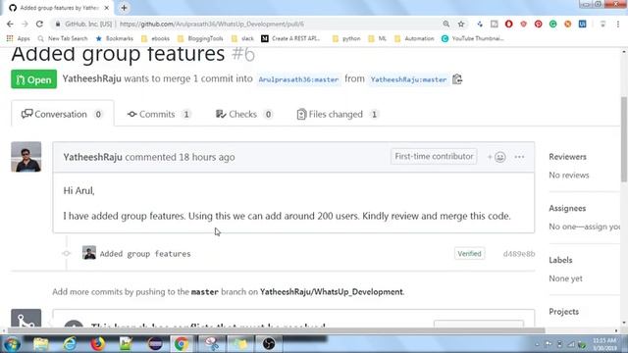The width and height of the screenshot is (628, 353).
Task: Open commit hash d489e8b
Action: (519, 254)
